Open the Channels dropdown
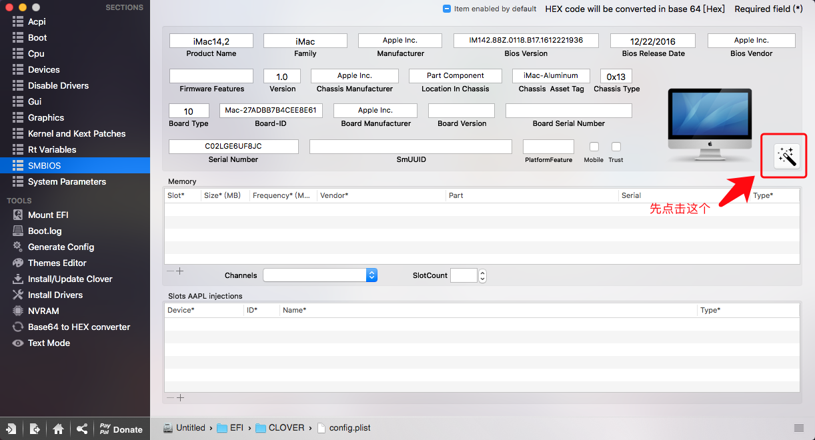815x440 pixels. [x=320, y=275]
